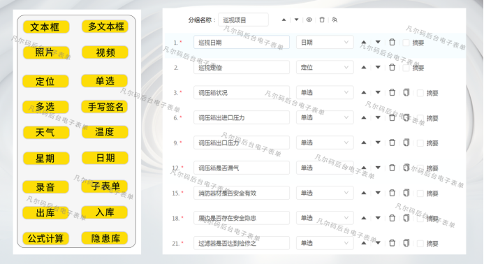Edit the 巡视日期 field name input
Viewport: 484px width, 264px height.
point(242,43)
